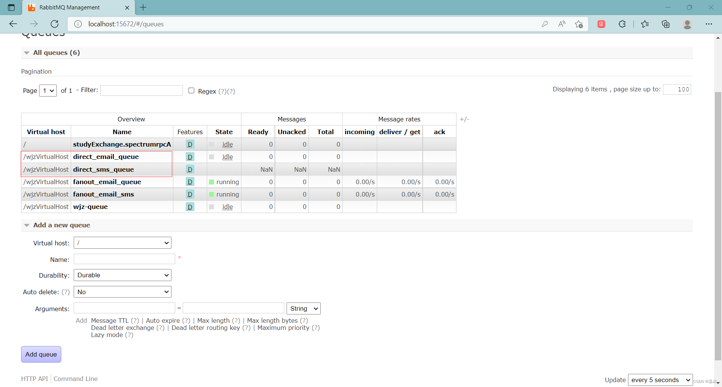Open the browser profile avatar
Image resolution: width=722 pixels, height=387 pixels.
687,24
